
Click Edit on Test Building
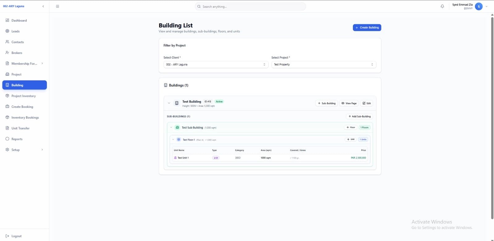[x=366, y=103]
